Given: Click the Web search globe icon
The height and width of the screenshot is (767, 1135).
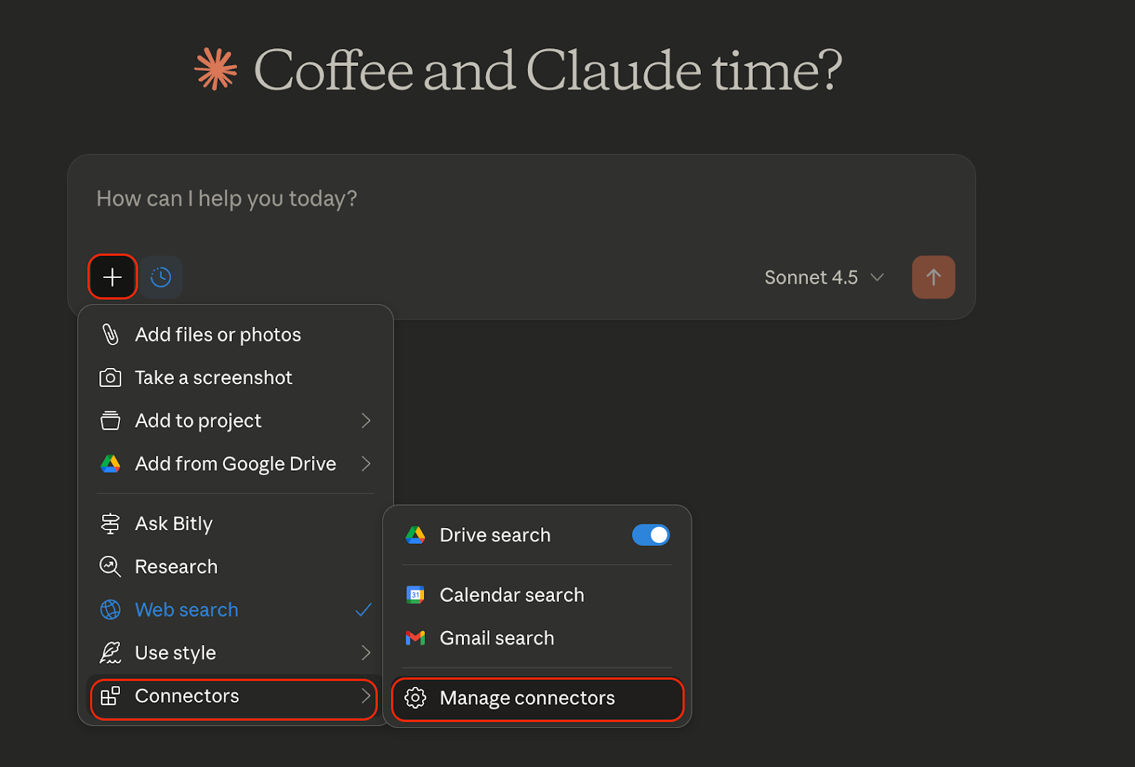Looking at the screenshot, I should pos(110,610).
